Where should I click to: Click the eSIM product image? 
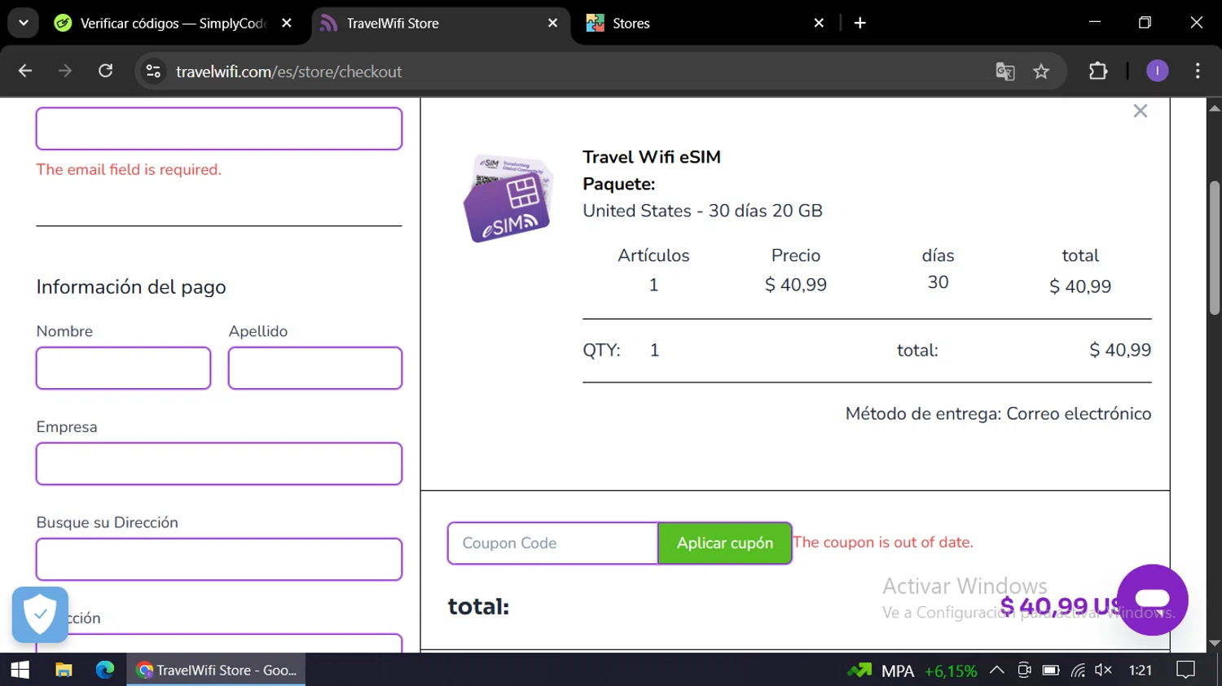508,198
